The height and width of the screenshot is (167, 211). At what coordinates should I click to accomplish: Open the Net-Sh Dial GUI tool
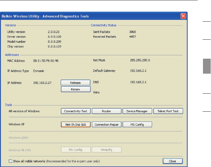coord(76,124)
